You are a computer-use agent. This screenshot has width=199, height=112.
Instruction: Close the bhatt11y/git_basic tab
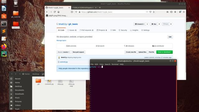(x=69, y=7)
